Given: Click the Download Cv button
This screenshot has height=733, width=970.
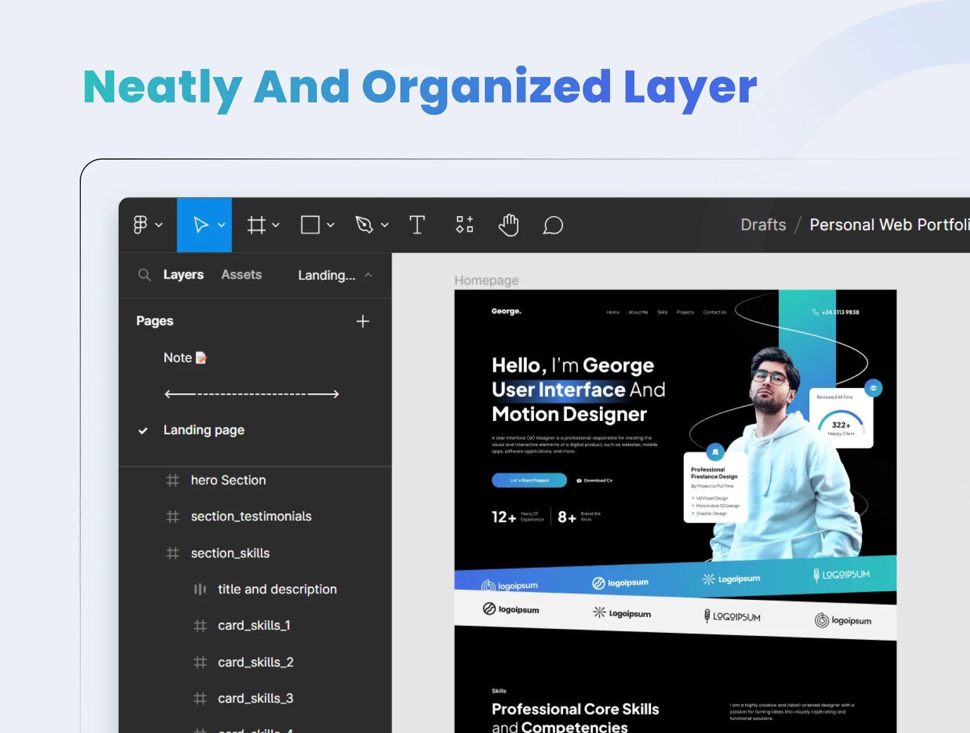Looking at the screenshot, I should coord(595,480).
